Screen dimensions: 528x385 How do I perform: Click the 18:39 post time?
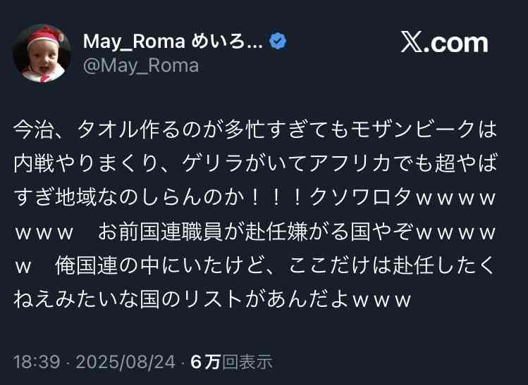tap(37, 362)
